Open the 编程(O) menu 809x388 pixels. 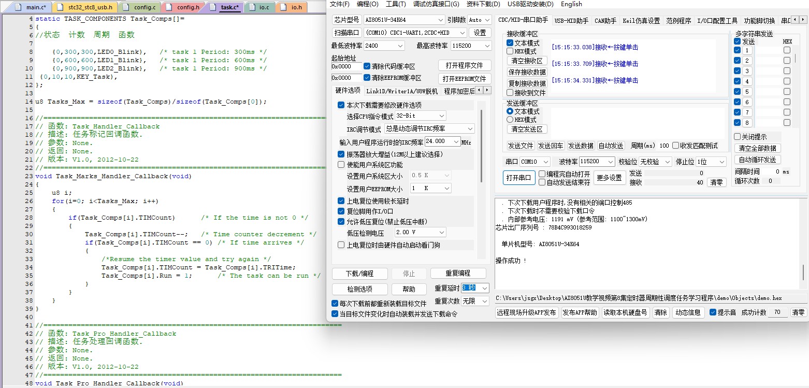pyautogui.click(x=367, y=4)
